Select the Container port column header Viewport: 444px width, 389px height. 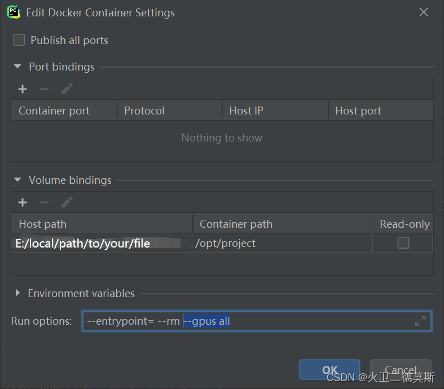point(64,110)
